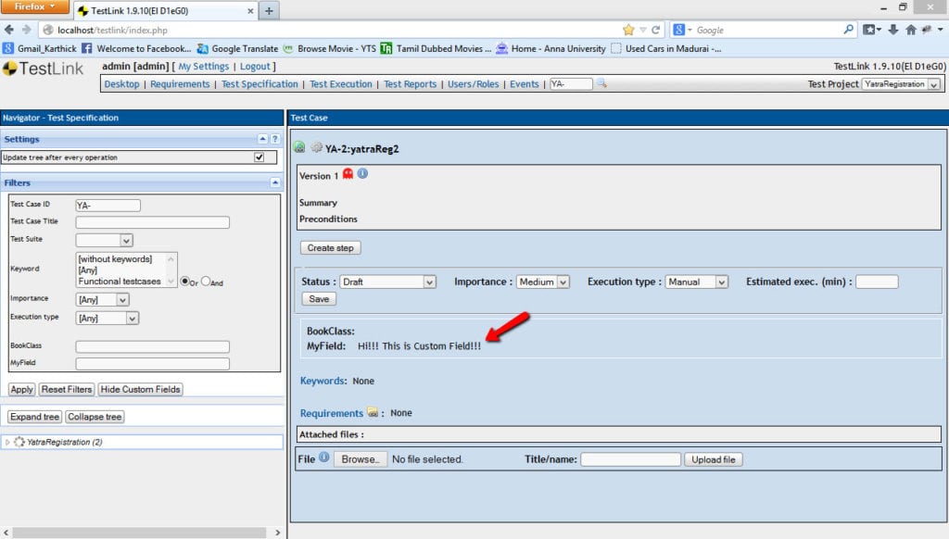Open the downloads arrow icon
This screenshot has height=539, width=949.
tap(893, 30)
